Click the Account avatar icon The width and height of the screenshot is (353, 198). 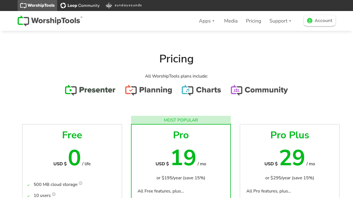[x=310, y=21]
